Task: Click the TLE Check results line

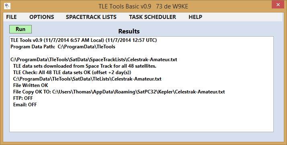Action: coord(72,72)
